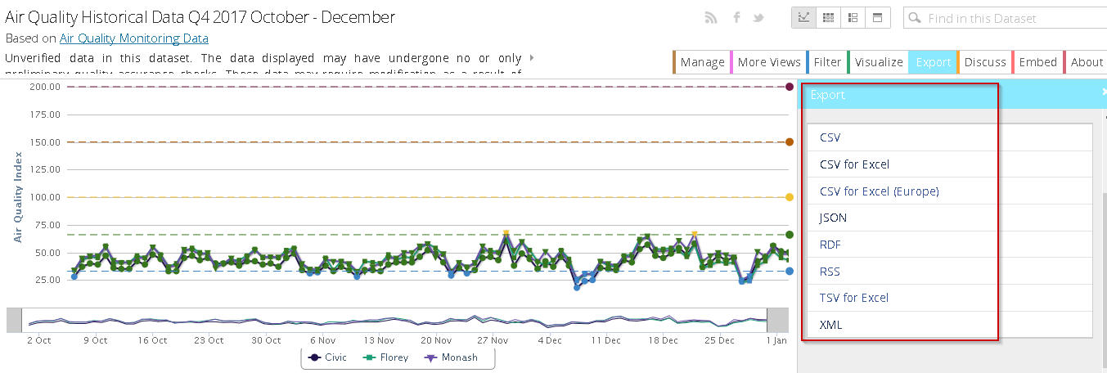1107x373 pixels.
Task: Click left handle of timeline range slider
Action: coord(16,320)
